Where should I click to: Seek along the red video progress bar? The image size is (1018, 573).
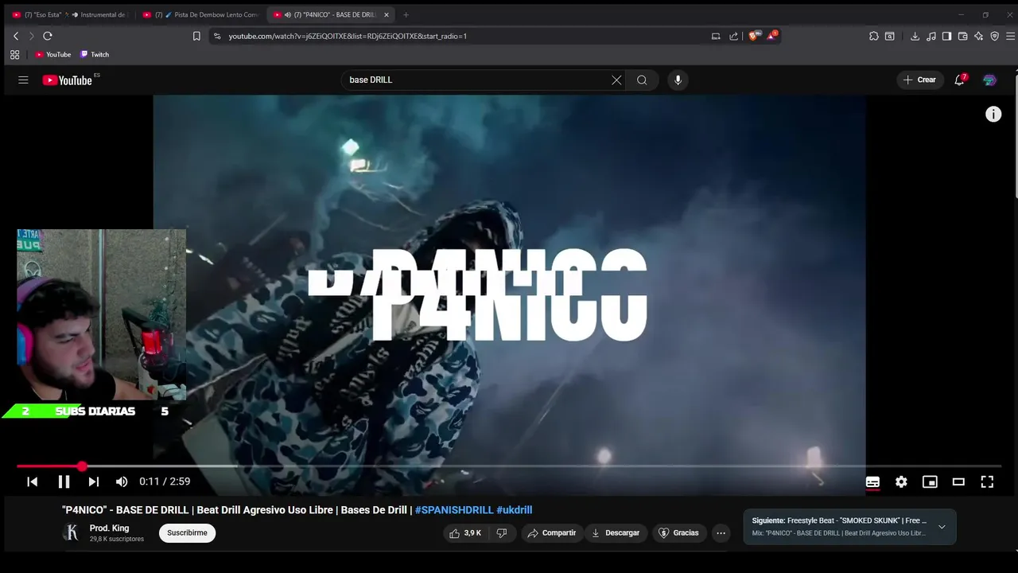(509, 466)
